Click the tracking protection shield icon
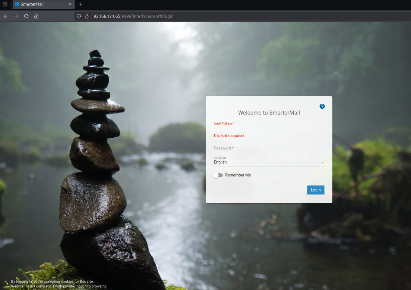411x290 pixels. pyautogui.click(x=79, y=16)
